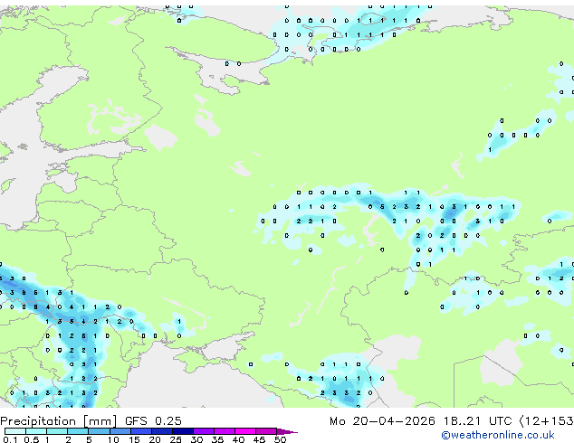Click the 'Precipitation' title text
The image size is (574, 443).
pos(38,421)
